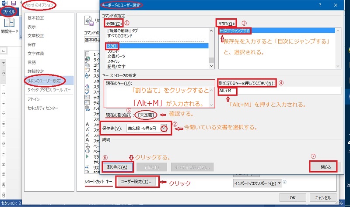Select the spell check ABC icon in list
Viewport: 350px width, 207px height.
tap(87, 92)
